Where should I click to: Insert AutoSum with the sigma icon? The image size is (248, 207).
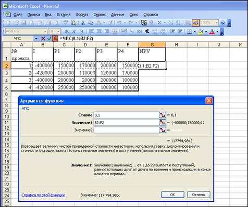(159, 23)
